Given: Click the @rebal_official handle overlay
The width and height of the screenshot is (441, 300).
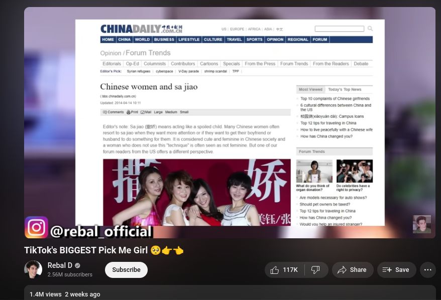Looking at the screenshot, I should click(100, 231).
